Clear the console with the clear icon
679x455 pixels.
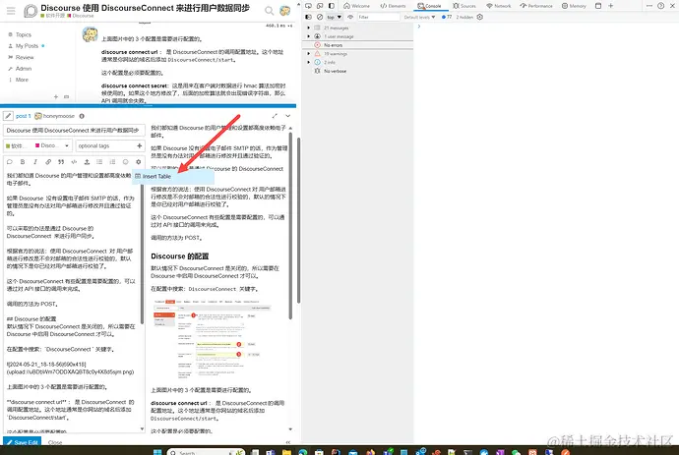pyautogui.click(x=320, y=17)
